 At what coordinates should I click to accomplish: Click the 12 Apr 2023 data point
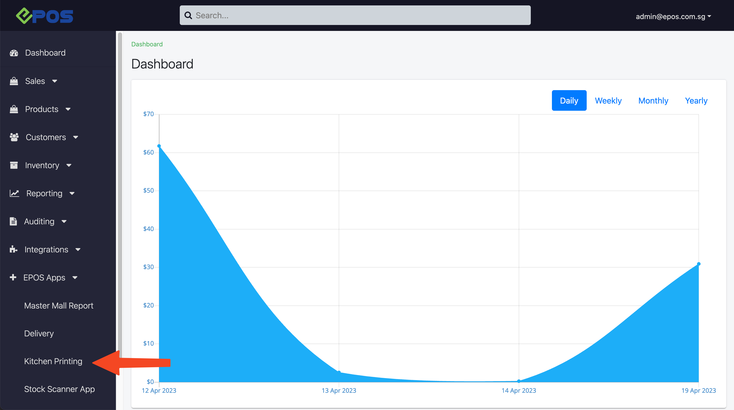[x=159, y=146]
